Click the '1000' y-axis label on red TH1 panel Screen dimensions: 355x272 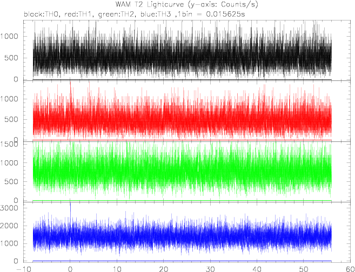(9, 99)
